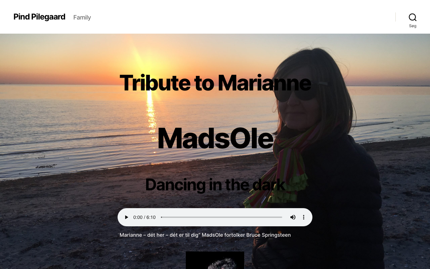Click the MadsOle heading text

pos(215,138)
